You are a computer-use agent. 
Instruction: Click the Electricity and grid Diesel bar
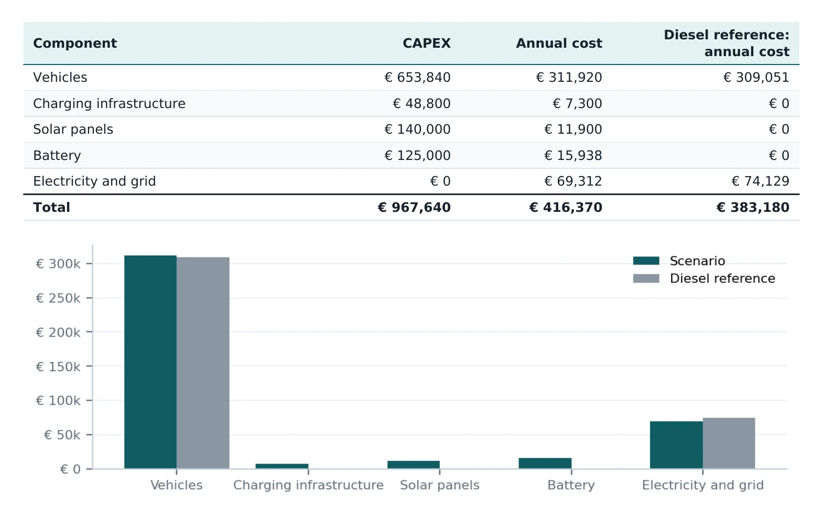point(729,443)
